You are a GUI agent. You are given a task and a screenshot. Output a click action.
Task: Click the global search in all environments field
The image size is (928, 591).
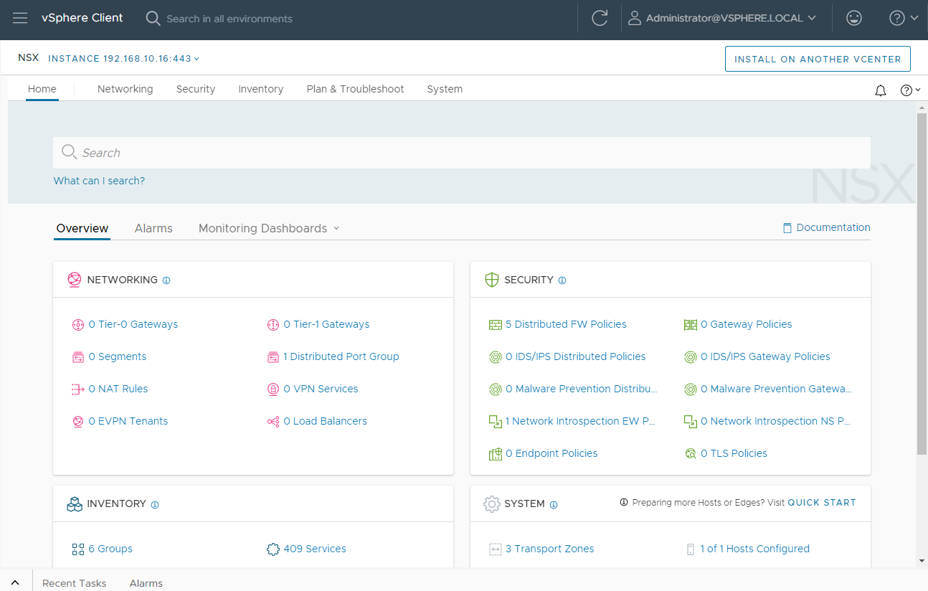229,19
